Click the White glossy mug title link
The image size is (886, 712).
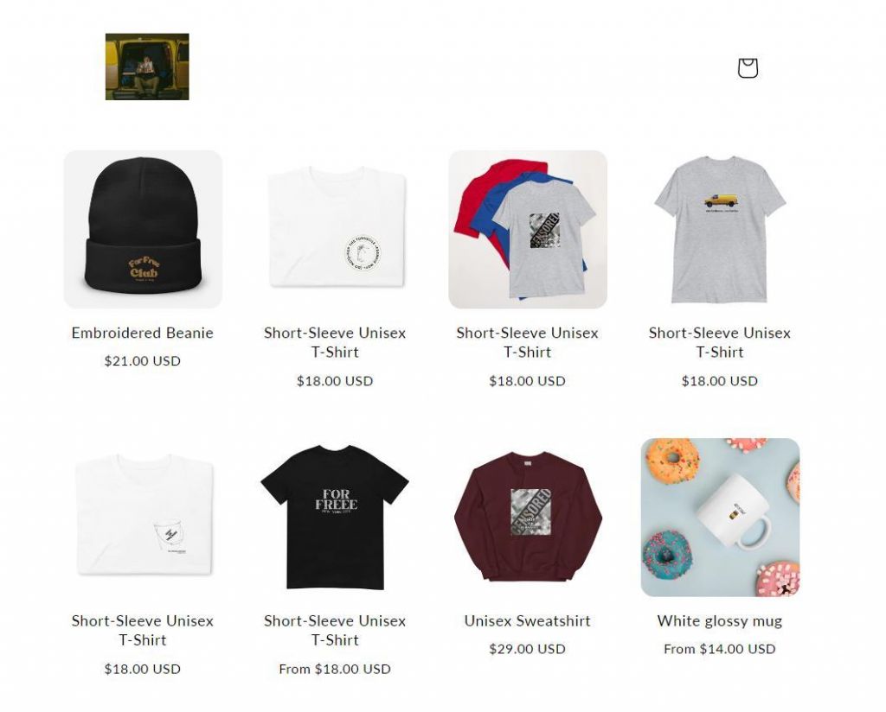tap(720, 621)
